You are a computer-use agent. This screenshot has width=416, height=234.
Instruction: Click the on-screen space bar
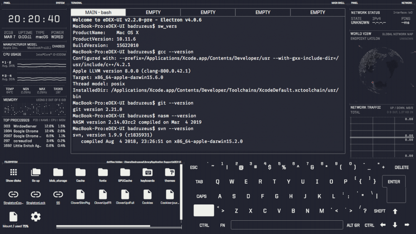pyautogui.click(x=287, y=225)
